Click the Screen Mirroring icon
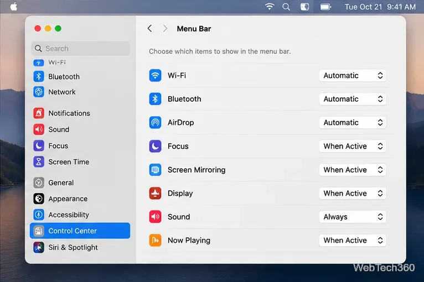 [x=155, y=170]
